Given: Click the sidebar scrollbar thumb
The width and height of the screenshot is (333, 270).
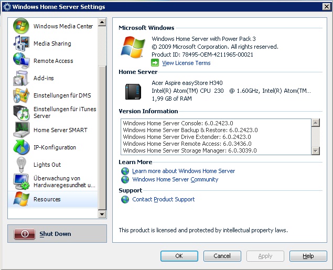Looking at the screenshot, I should coord(102,138).
